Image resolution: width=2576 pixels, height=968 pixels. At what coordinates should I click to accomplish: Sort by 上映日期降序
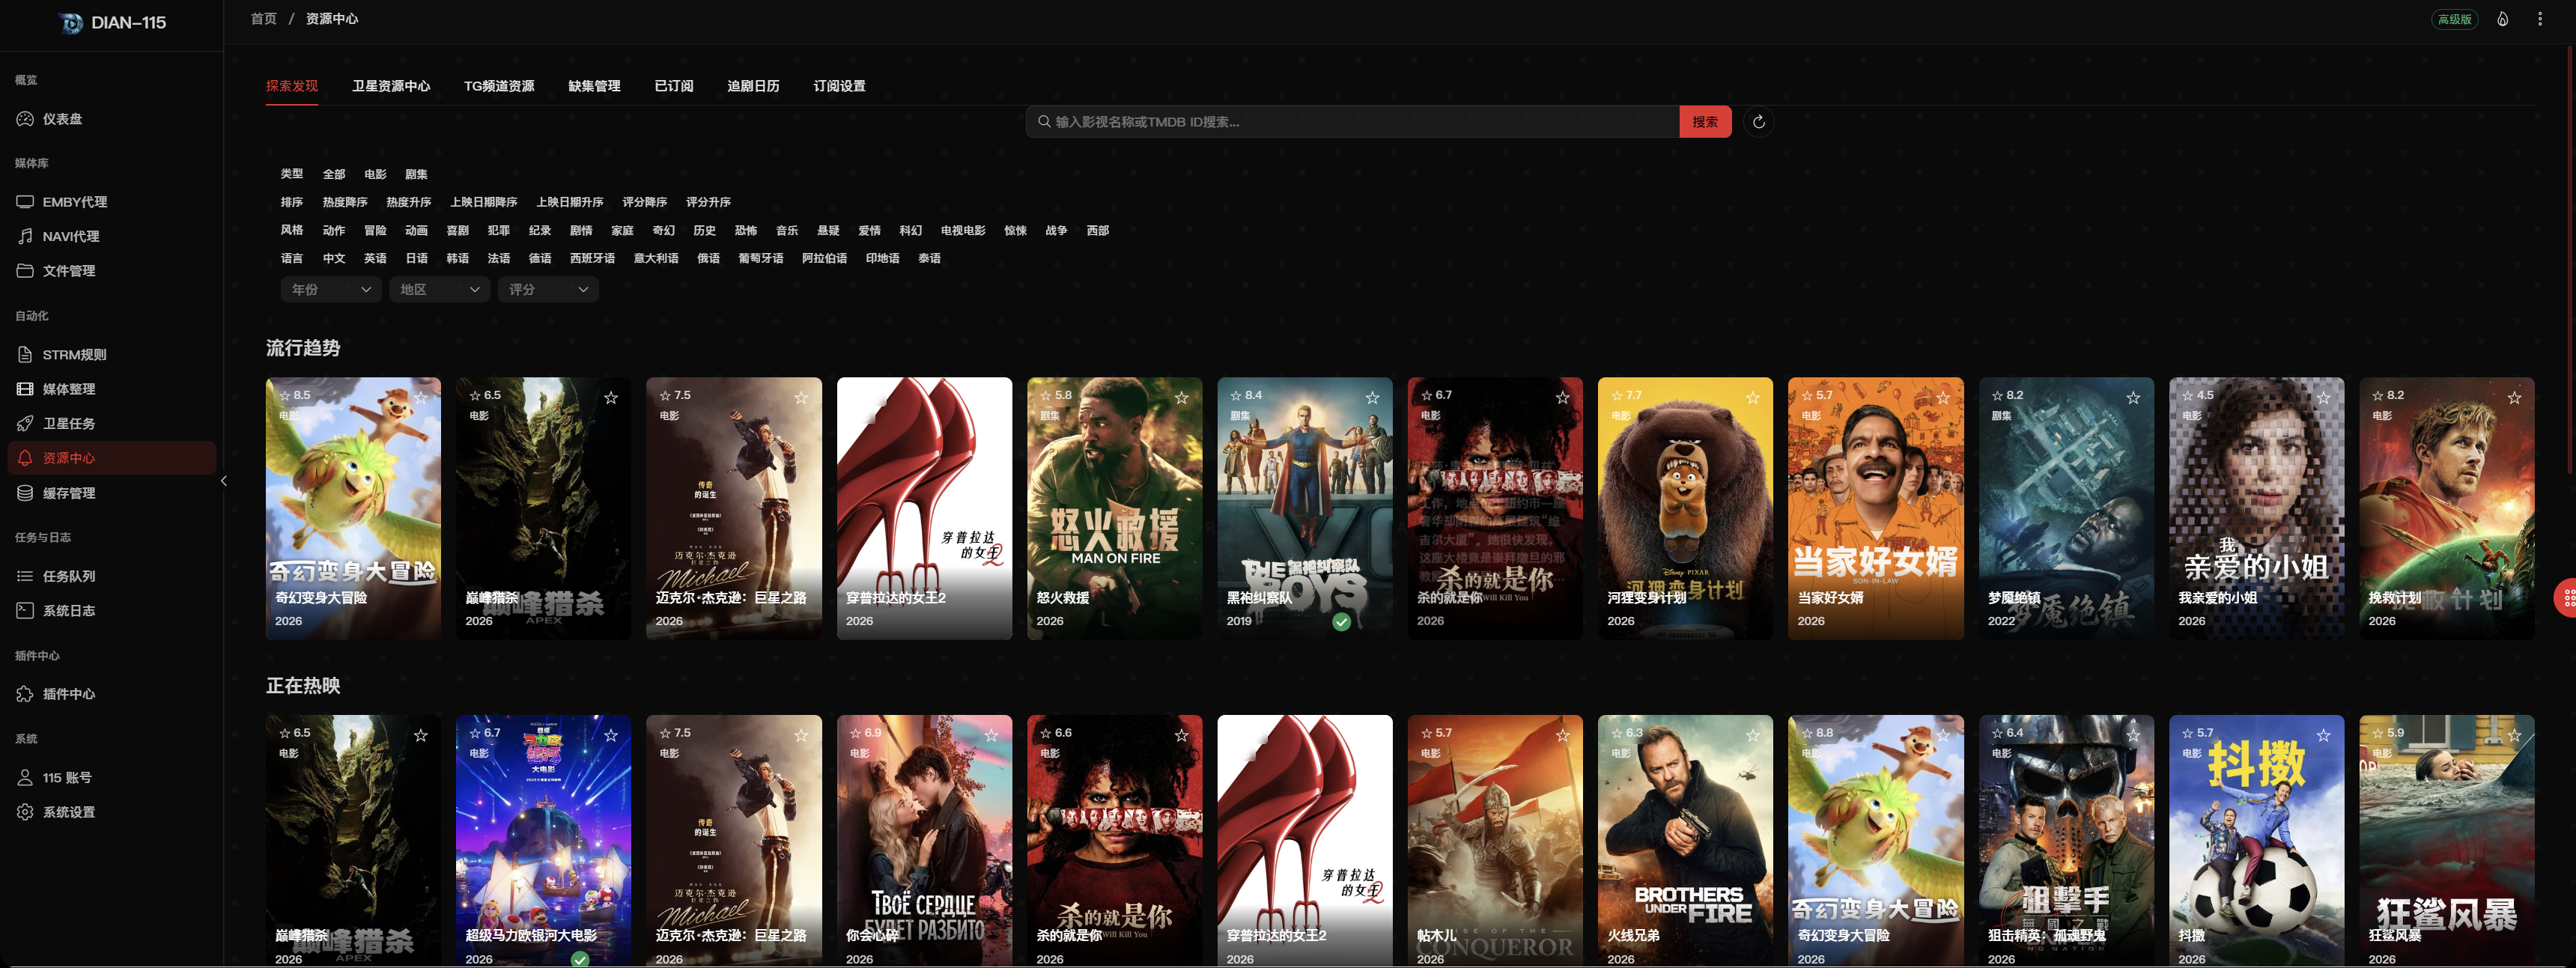484,203
